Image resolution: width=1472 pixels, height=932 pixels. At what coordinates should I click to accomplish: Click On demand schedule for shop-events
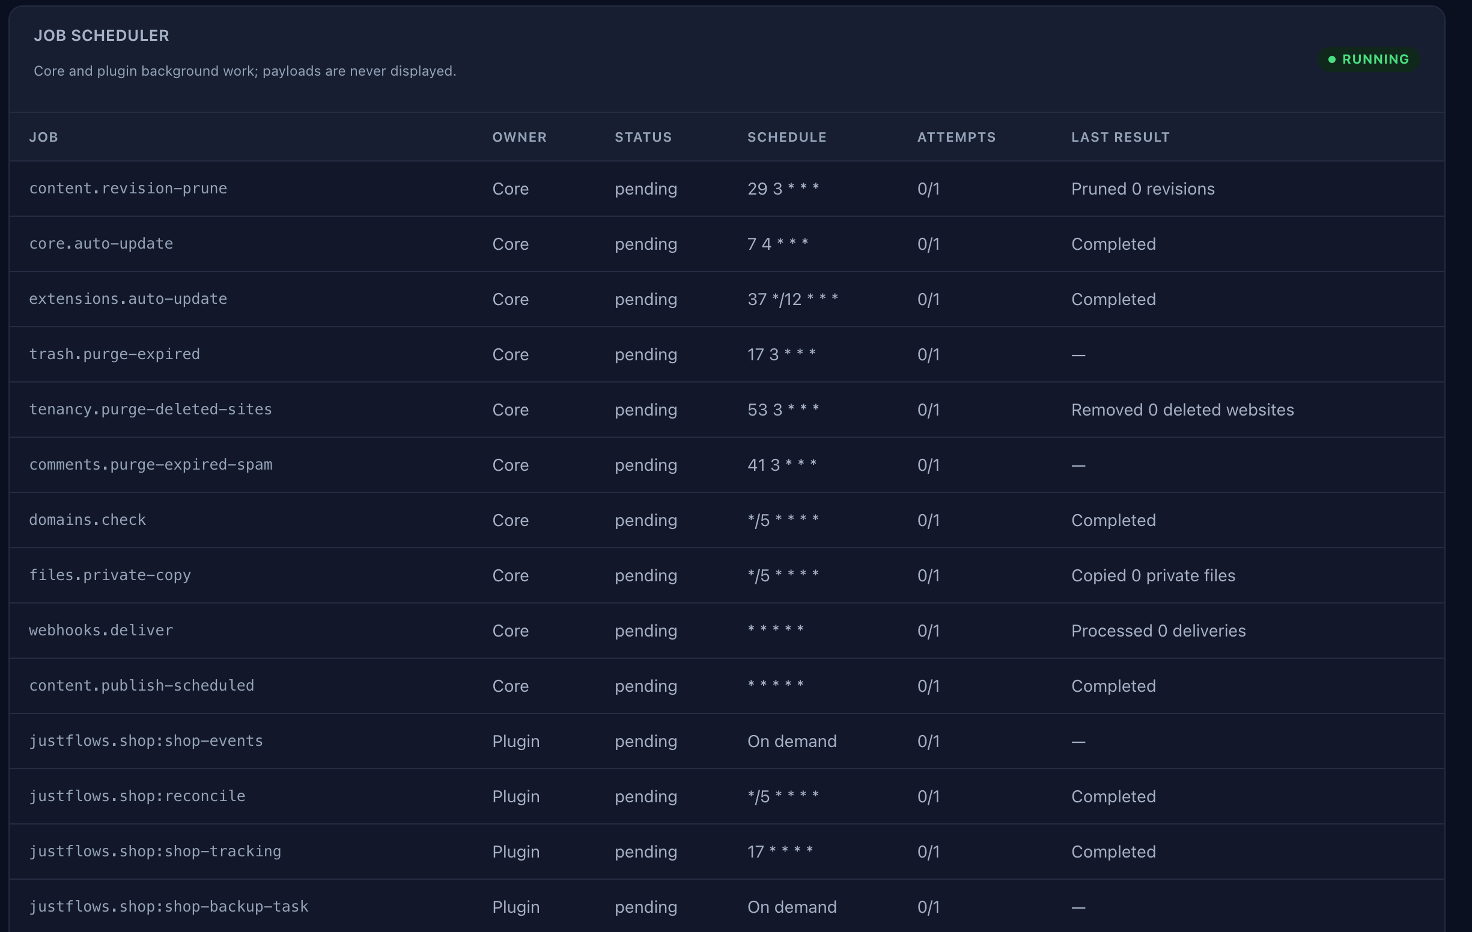(792, 741)
